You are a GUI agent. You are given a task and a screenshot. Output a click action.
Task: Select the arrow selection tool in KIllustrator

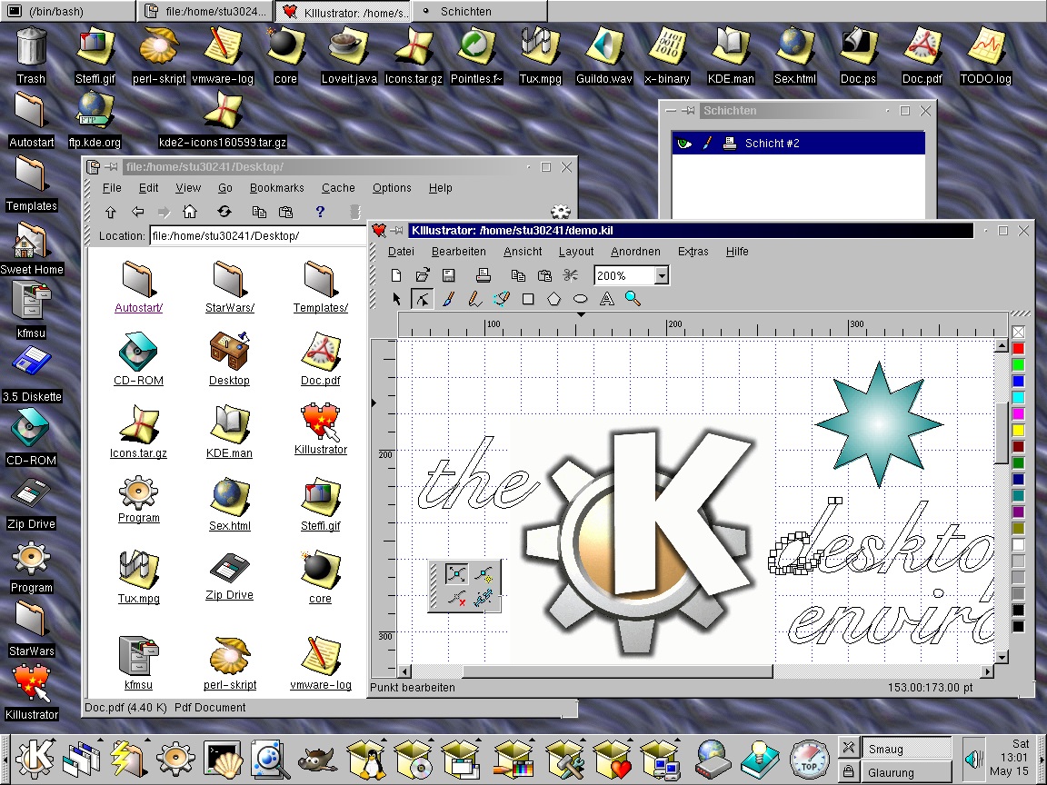[x=396, y=299]
